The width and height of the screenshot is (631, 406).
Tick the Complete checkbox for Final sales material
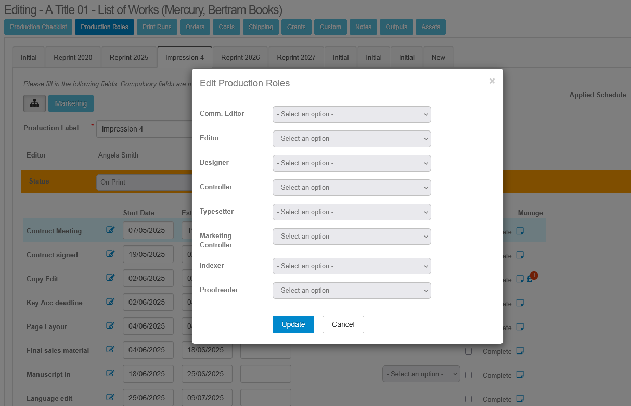[468, 351]
